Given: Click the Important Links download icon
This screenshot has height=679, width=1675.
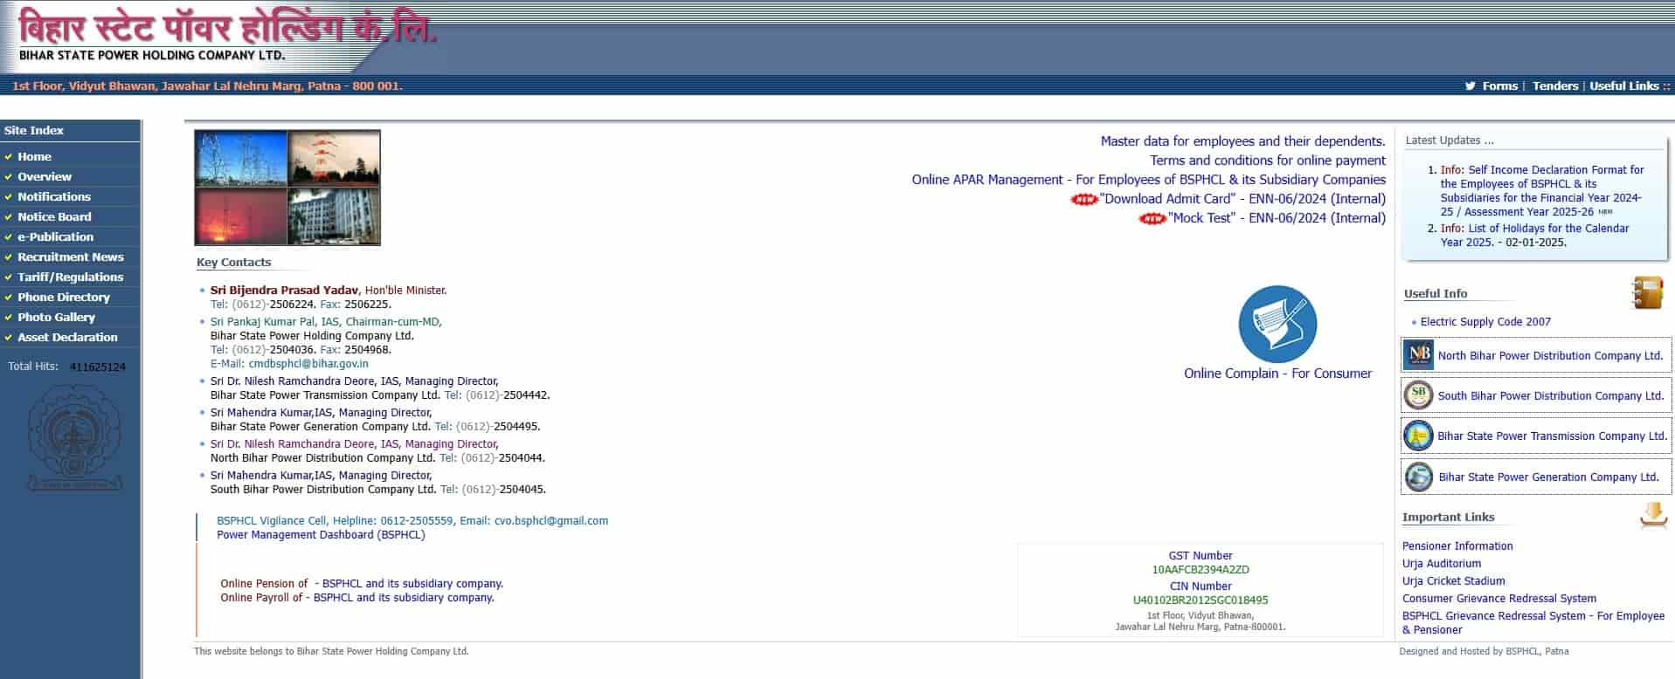Looking at the screenshot, I should [x=1653, y=515].
